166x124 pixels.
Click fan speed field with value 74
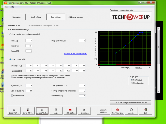44,71
